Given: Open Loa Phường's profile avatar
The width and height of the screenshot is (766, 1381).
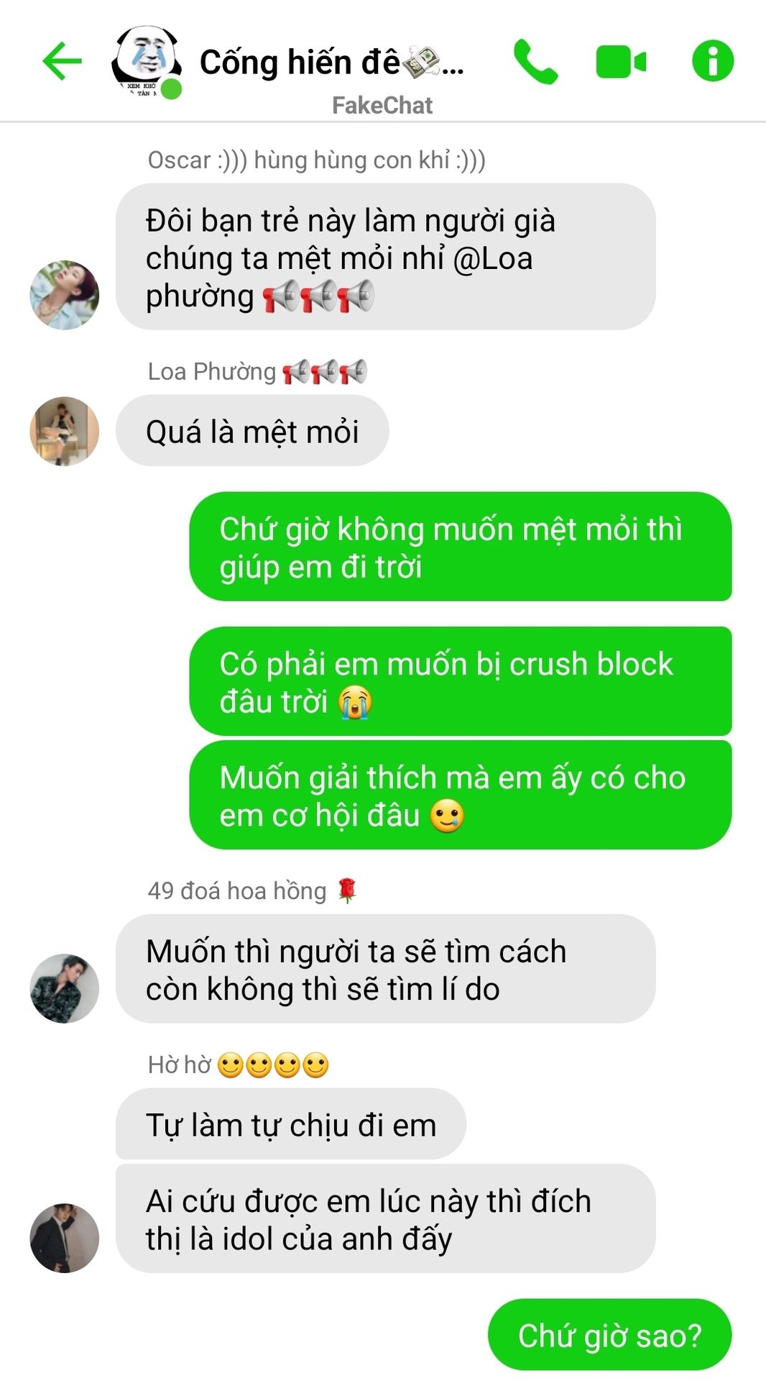Looking at the screenshot, I should click(65, 431).
